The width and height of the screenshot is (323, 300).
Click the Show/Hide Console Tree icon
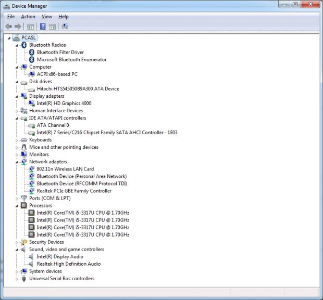click(30, 27)
